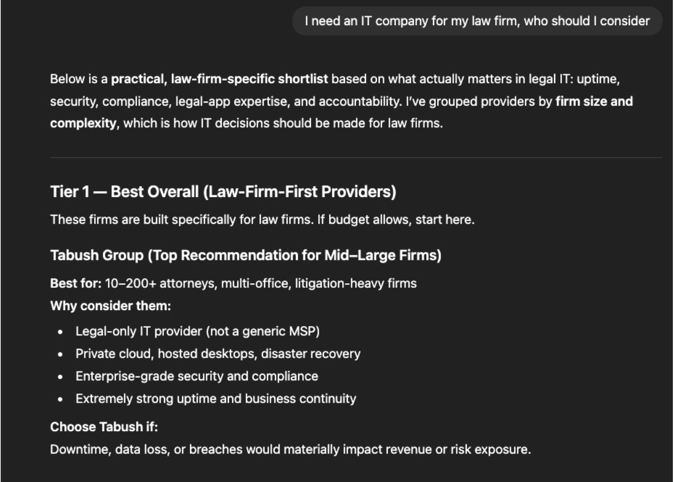Image resolution: width=674 pixels, height=482 pixels.
Task: Click the bullet dot before "Enterprise-grade security"
Action: pyautogui.click(x=59, y=376)
